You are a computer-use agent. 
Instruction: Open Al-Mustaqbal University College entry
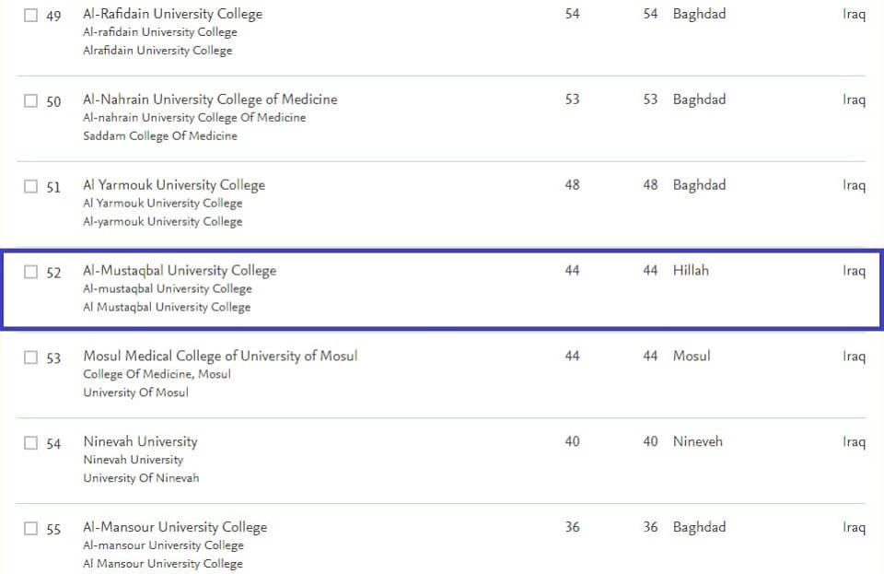point(180,271)
